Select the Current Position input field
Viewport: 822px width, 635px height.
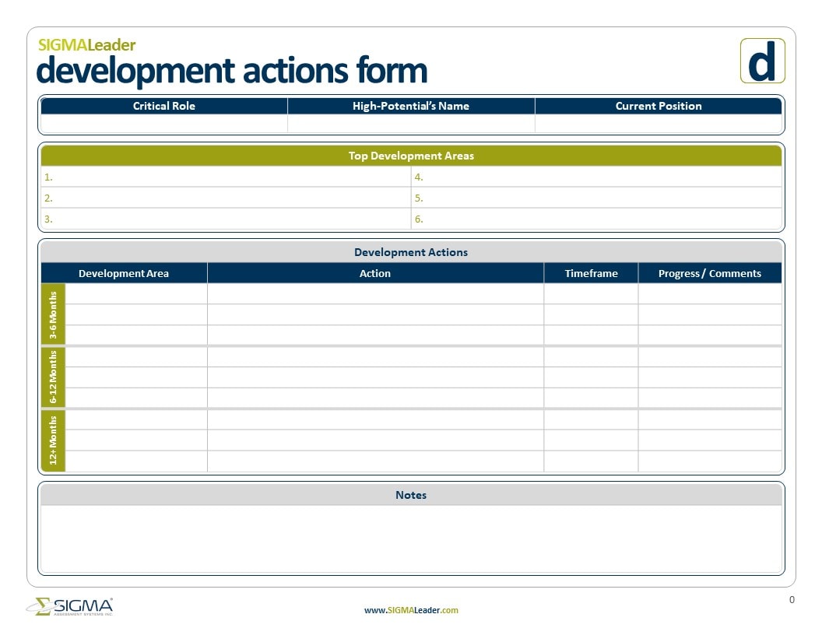point(659,124)
